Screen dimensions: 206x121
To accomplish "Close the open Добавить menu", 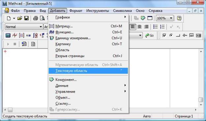I will [58, 11].
